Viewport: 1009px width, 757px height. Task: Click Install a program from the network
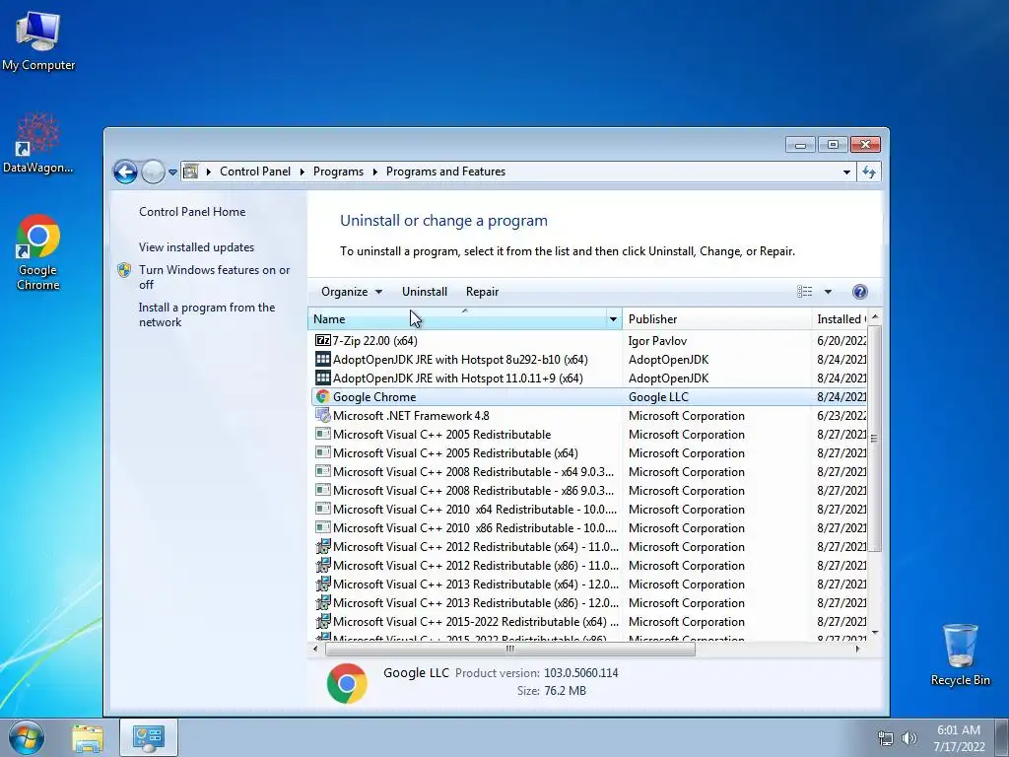click(207, 314)
